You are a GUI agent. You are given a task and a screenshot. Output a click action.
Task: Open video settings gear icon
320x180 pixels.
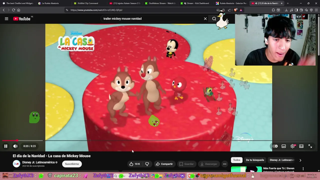click(x=292, y=146)
